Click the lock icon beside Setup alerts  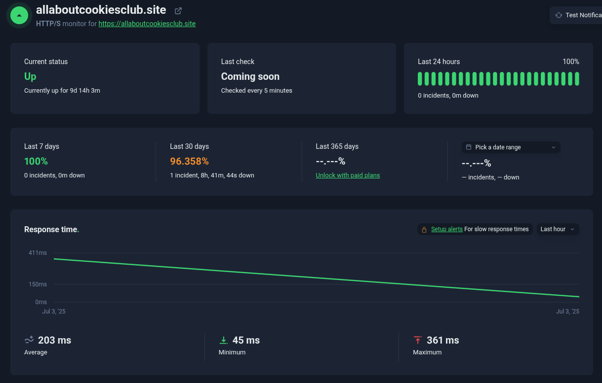(424, 229)
